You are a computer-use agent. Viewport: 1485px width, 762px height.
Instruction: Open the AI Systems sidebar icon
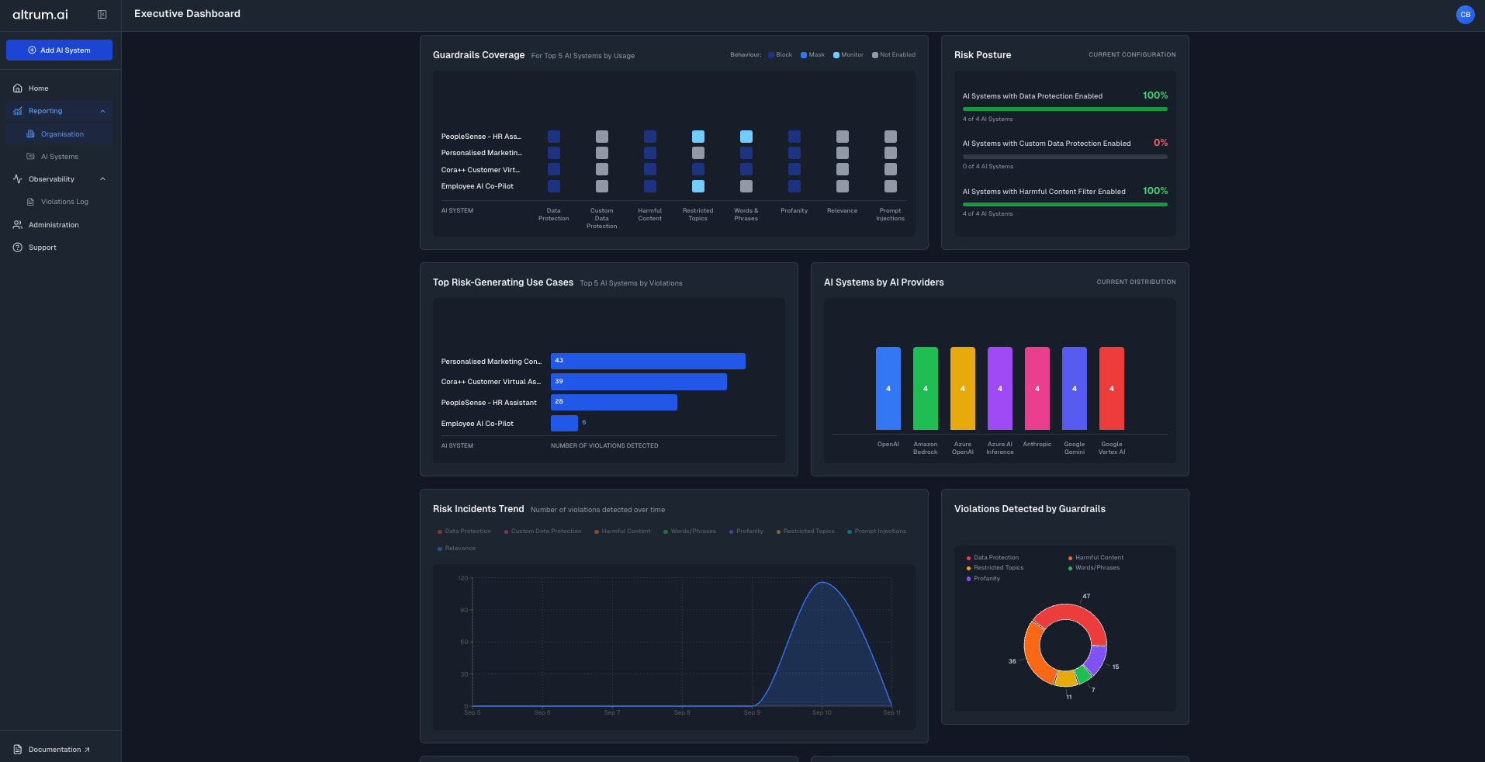click(31, 157)
